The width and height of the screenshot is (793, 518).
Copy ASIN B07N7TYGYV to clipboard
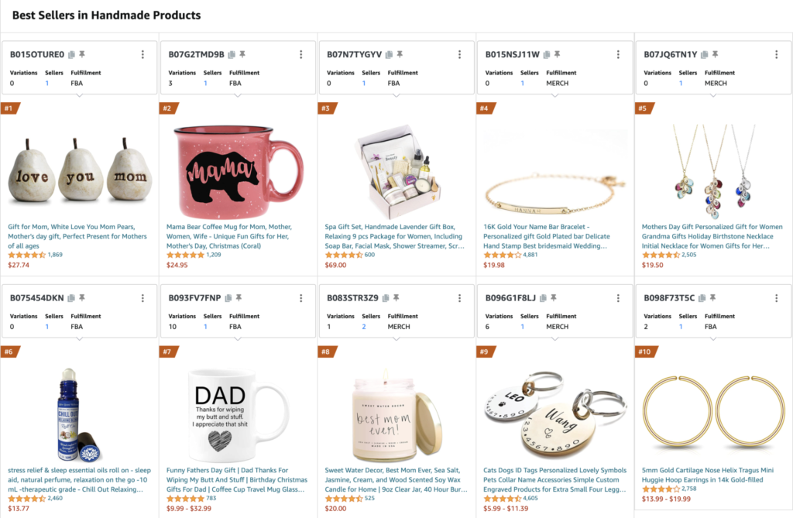point(389,54)
